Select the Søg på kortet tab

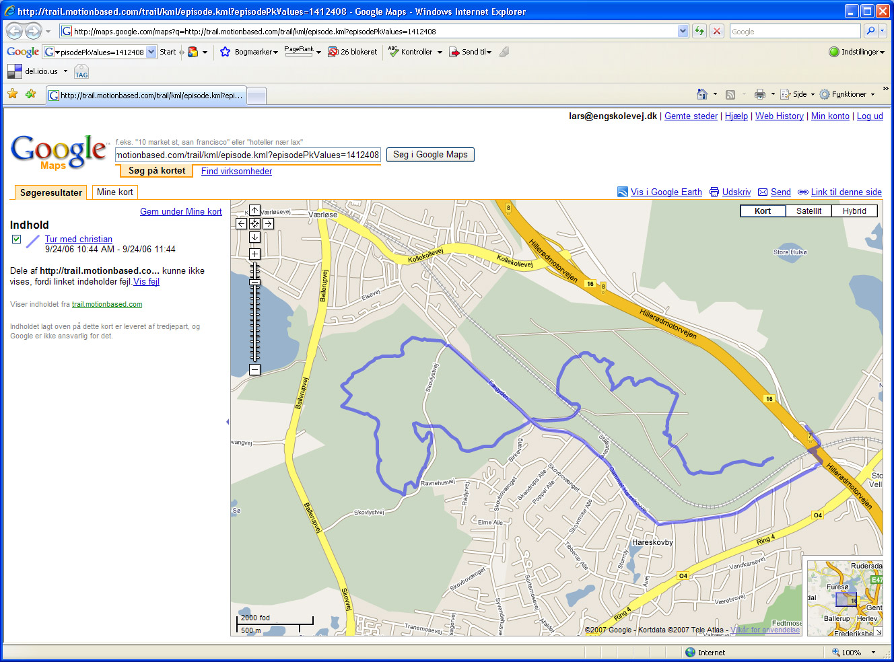(157, 171)
